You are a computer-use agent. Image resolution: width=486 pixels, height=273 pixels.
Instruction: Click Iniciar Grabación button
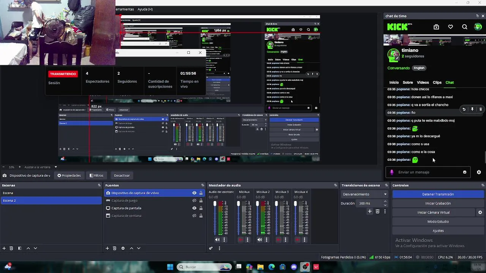point(438,203)
